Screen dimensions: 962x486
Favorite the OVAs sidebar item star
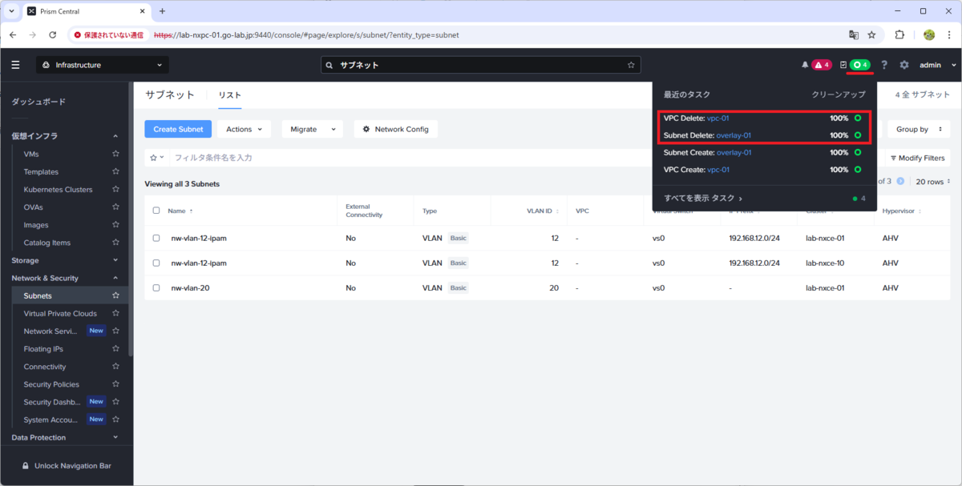[x=115, y=207]
